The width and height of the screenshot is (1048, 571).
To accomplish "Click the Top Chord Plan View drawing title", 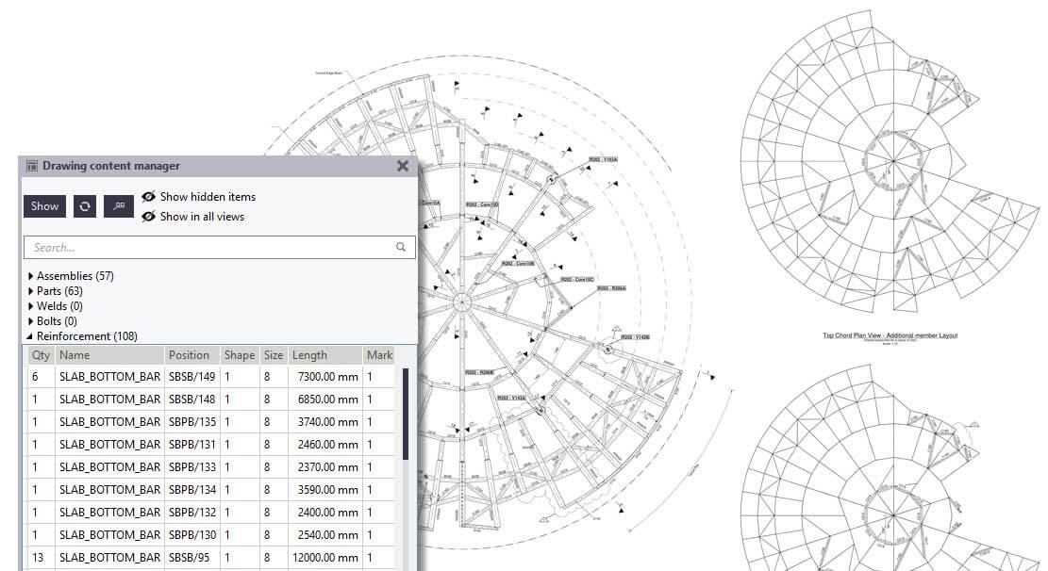I will click(890, 335).
